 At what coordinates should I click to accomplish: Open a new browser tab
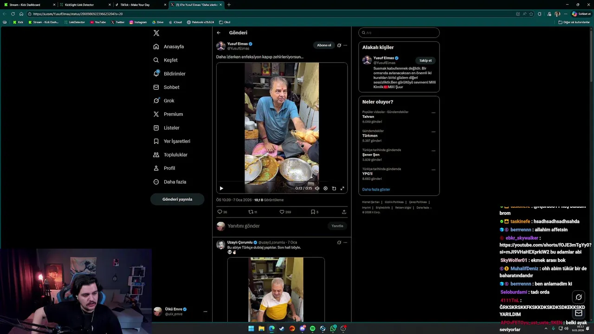229,5
